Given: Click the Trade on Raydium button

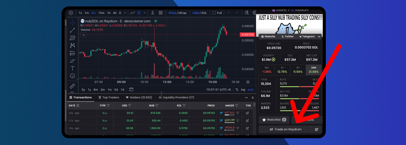Looking at the screenshot, I should [x=285, y=129].
